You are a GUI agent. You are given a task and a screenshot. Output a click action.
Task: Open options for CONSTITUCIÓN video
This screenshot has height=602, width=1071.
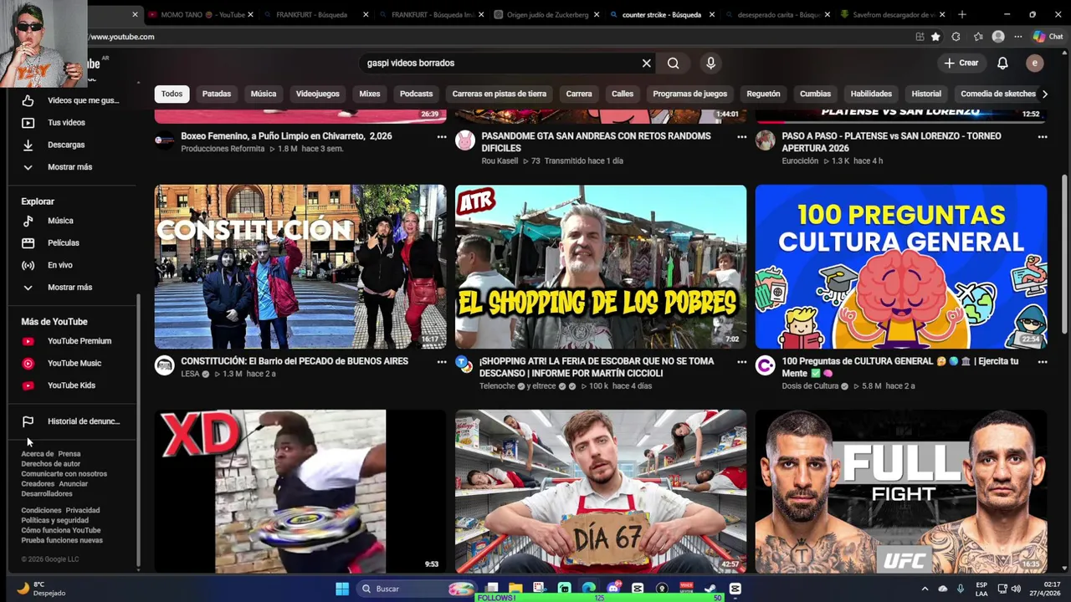pyautogui.click(x=441, y=362)
